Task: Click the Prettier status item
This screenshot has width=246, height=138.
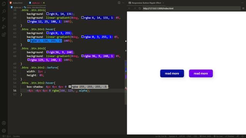Action: [x=229, y=136]
